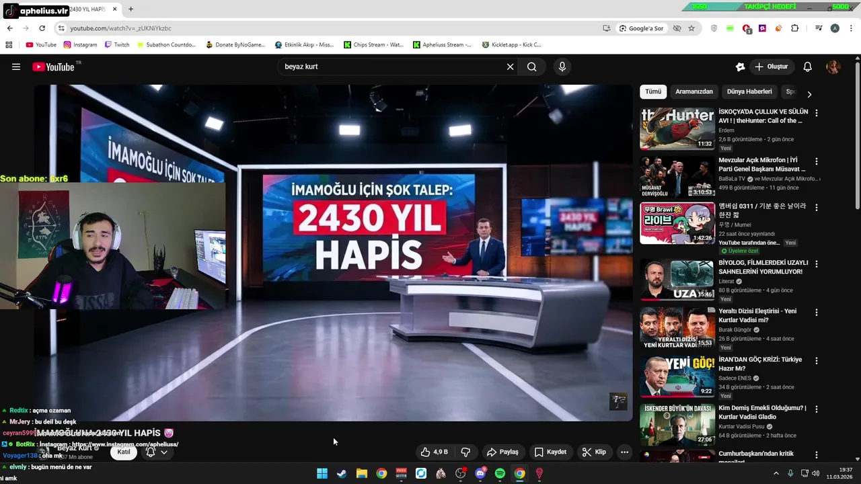Viewport: 861px width, 484px height.
Task: Select the Dünya Haberleri filter chip
Action: 749,91
